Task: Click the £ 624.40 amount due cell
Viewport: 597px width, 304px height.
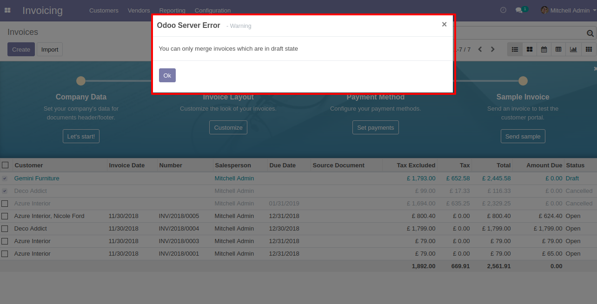Action: 551,216
